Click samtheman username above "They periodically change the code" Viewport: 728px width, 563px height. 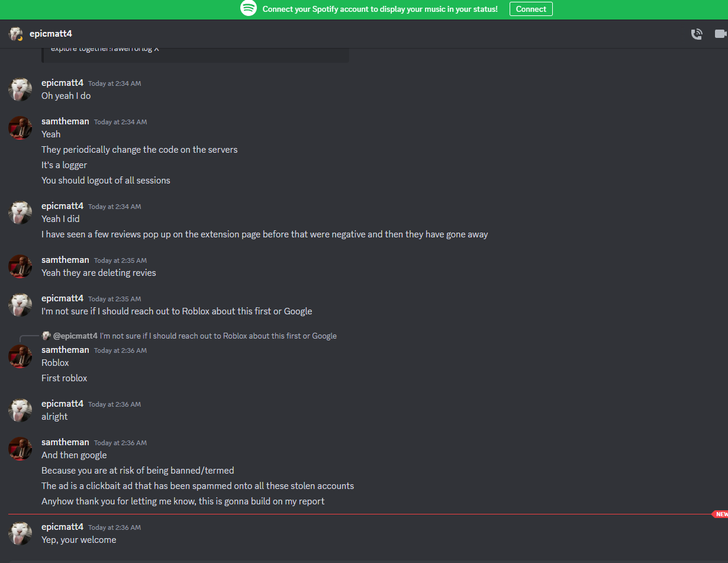tap(65, 121)
